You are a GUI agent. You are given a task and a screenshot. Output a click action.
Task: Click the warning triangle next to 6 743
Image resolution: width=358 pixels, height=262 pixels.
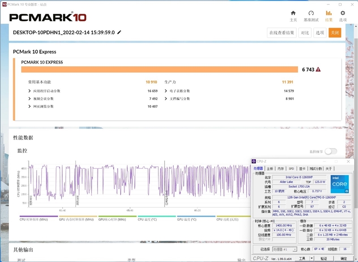point(318,70)
